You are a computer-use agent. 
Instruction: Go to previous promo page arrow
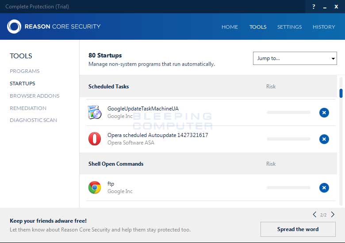314,215
